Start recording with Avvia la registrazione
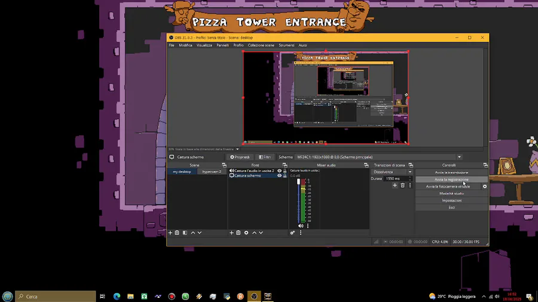This screenshot has height=302, width=538. pyautogui.click(x=451, y=180)
